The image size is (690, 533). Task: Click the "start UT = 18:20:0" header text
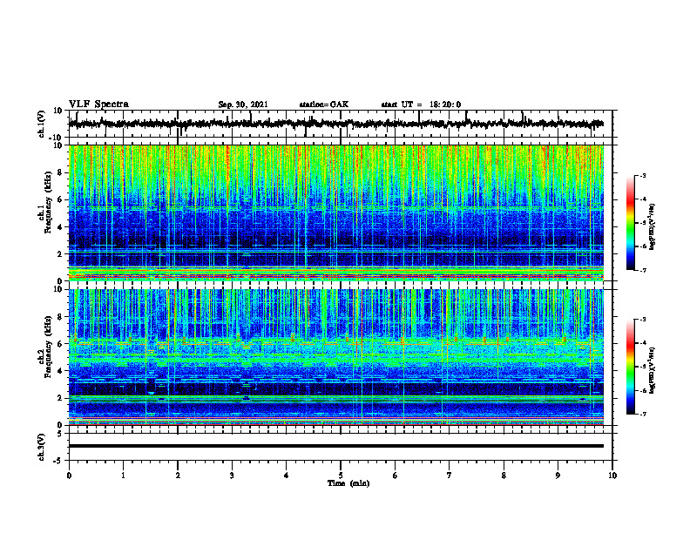coord(421,105)
